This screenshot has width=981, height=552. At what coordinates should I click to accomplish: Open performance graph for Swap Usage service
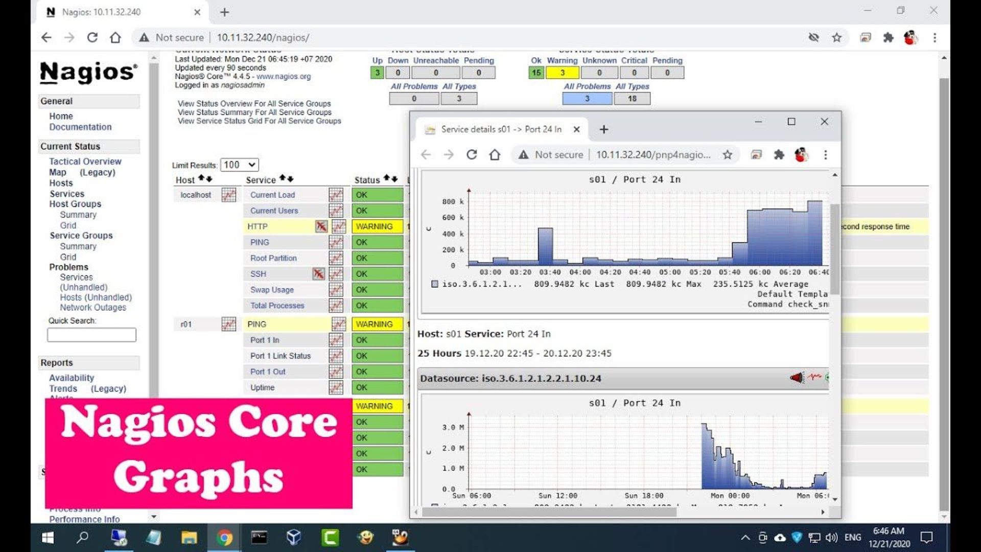click(336, 290)
